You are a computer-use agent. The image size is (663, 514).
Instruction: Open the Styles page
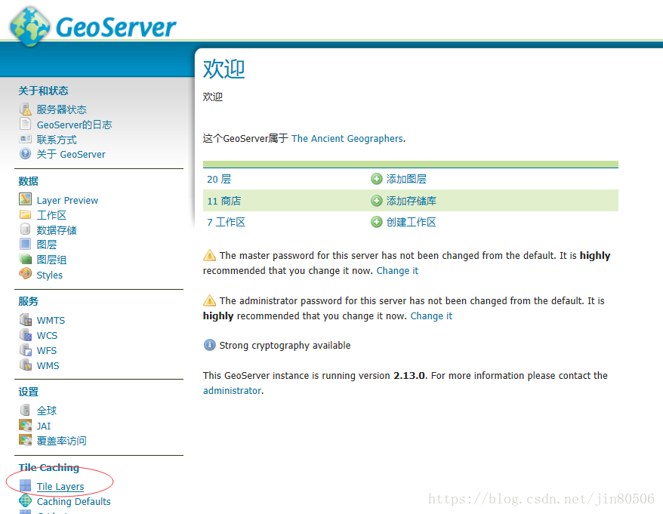tap(50, 275)
